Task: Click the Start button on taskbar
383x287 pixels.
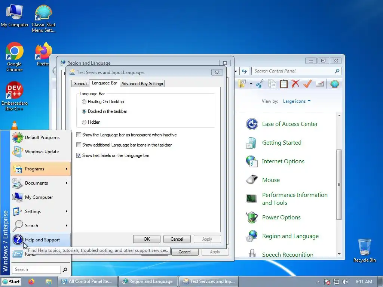Action: 11,282
